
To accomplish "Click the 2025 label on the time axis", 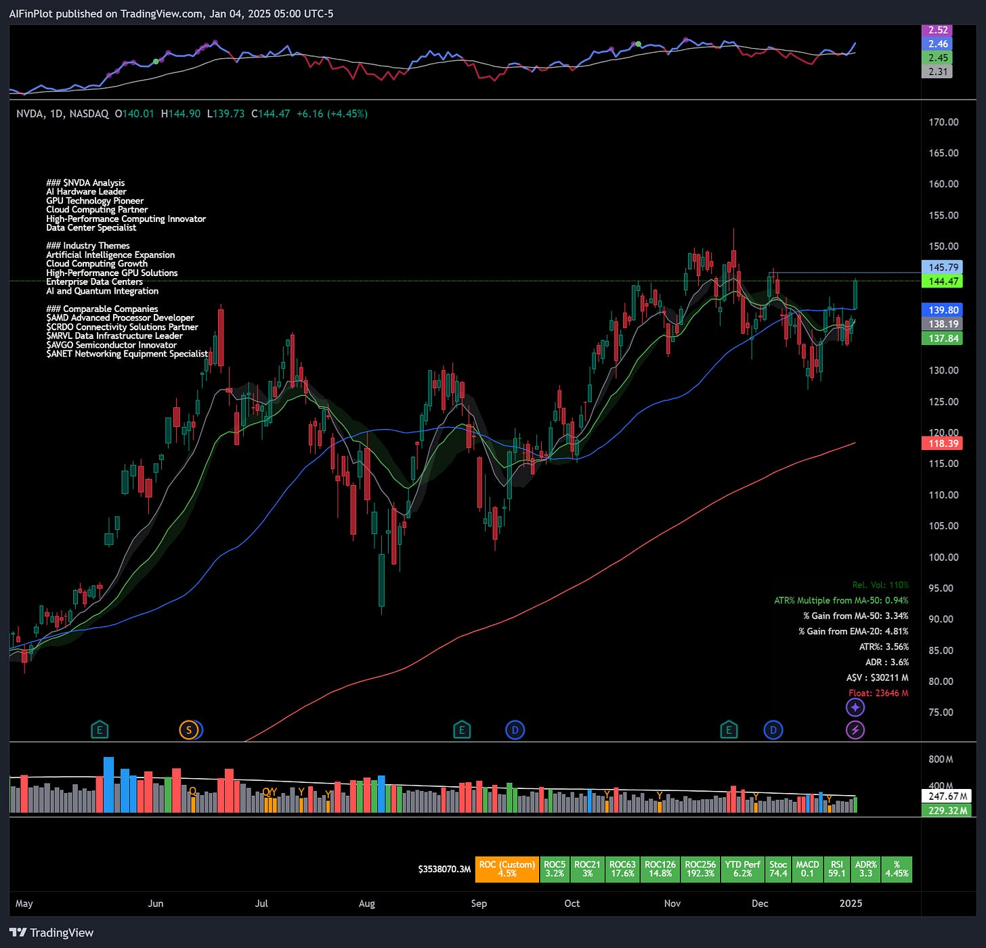I will 851,904.
